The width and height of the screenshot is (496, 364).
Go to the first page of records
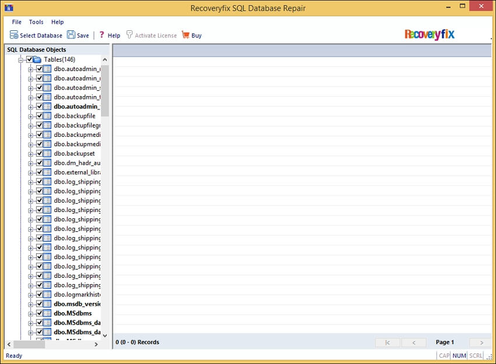387,342
